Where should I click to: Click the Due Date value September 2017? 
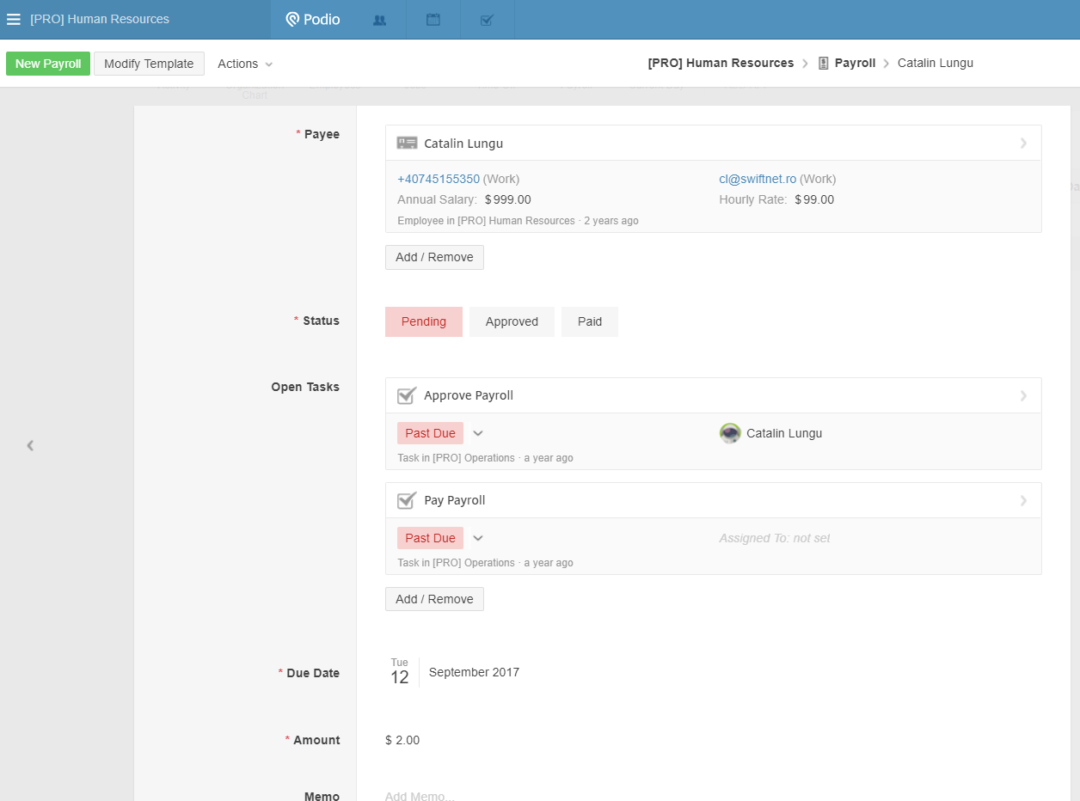[x=474, y=672]
